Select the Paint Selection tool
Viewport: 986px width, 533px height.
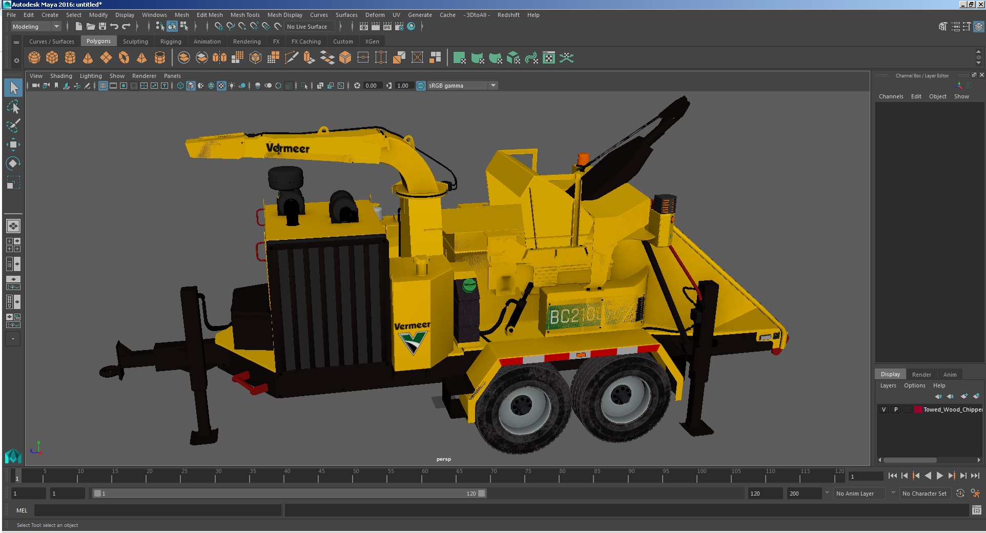pyautogui.click(x=13, y=126)
